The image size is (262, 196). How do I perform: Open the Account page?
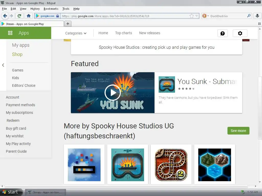click(13, 97)
